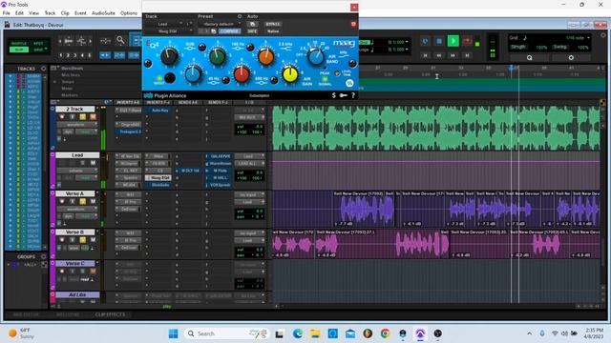Enable Spot edit mode
Viewport: 611px width, 343px height.
38,43
